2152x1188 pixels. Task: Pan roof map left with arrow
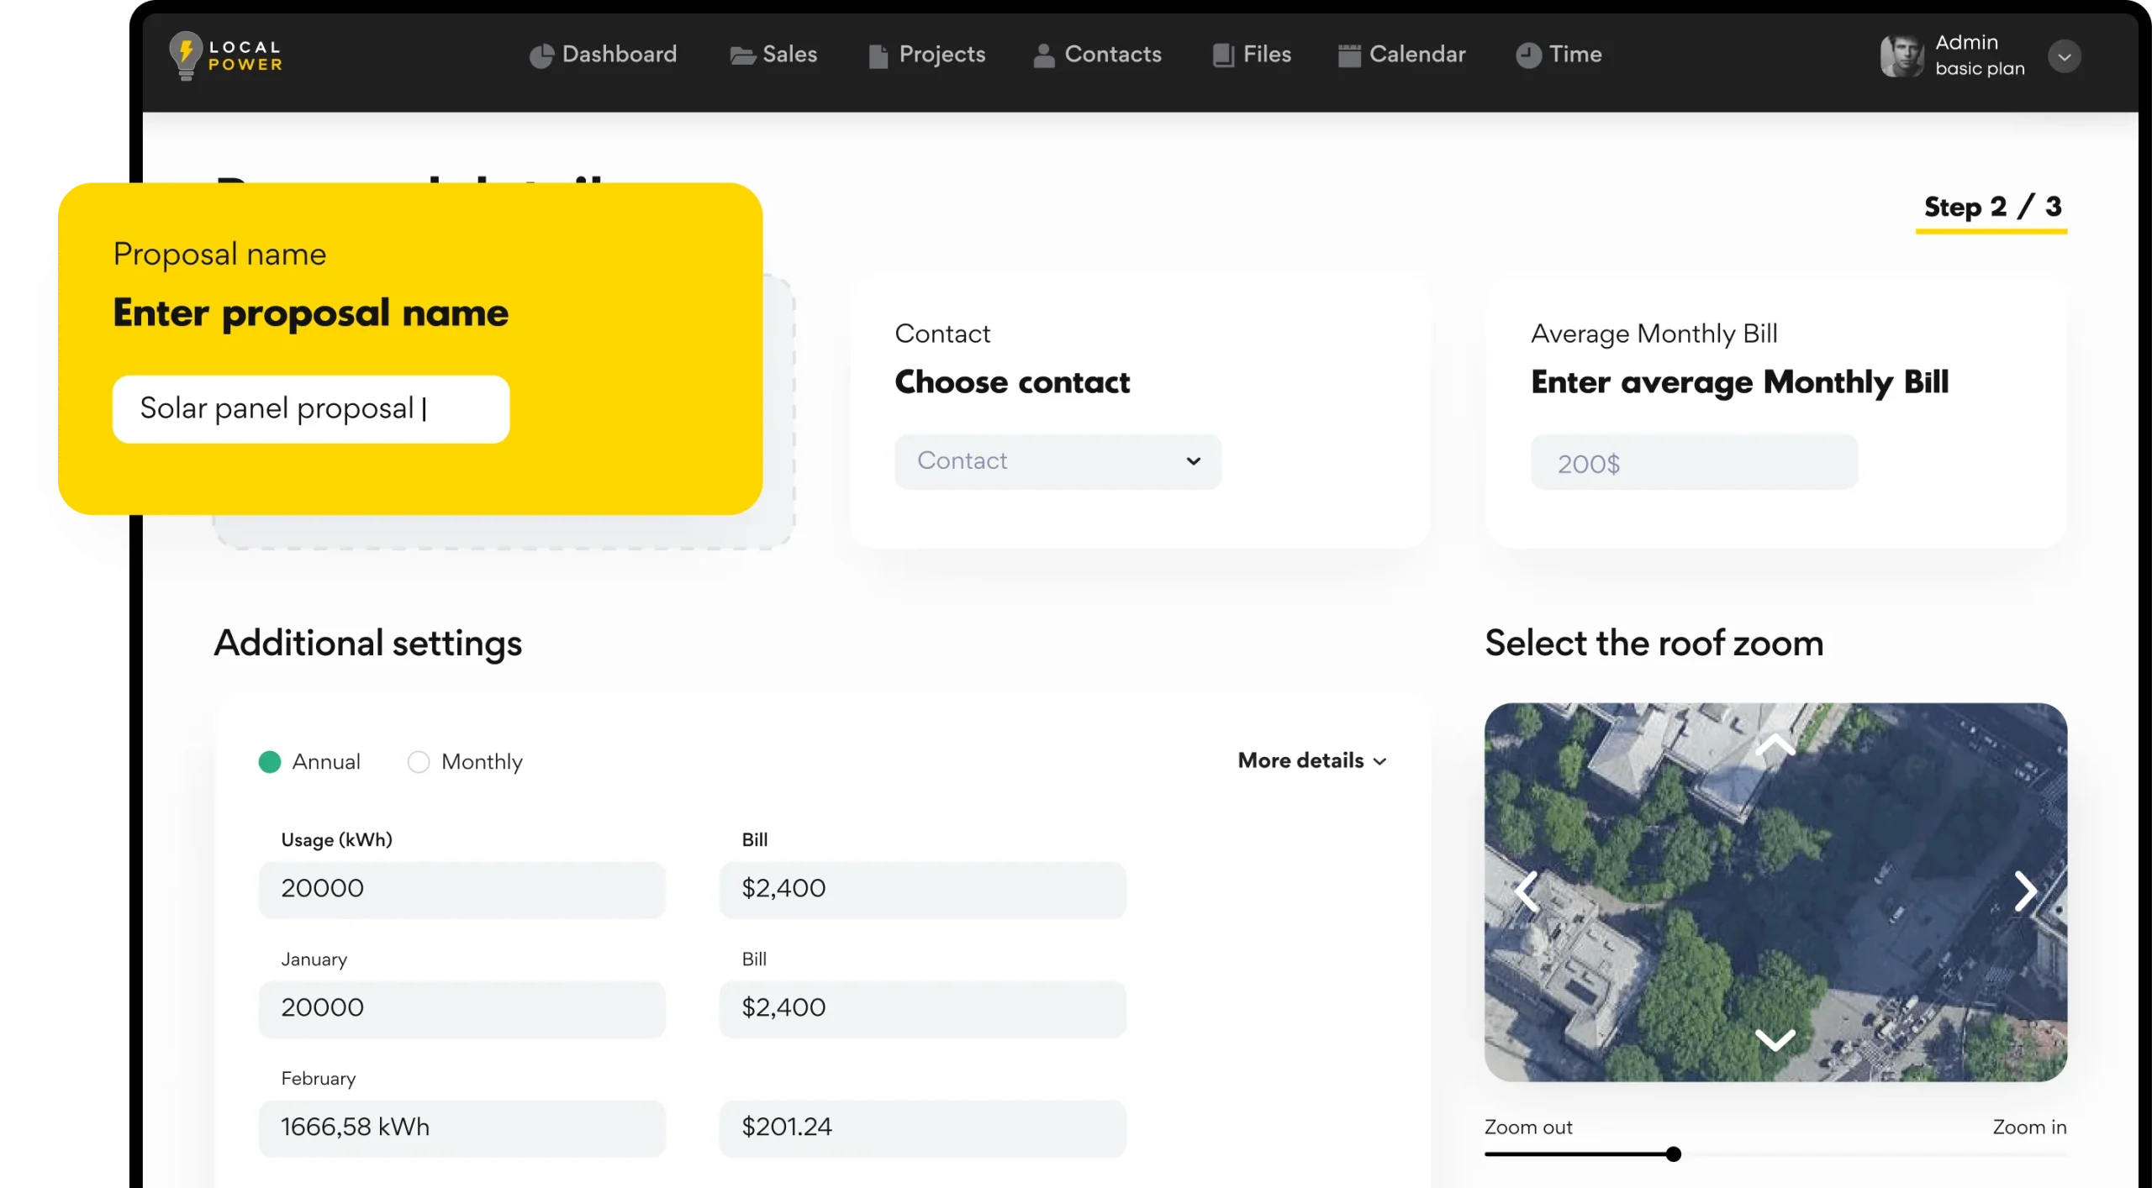point(1527,891)
